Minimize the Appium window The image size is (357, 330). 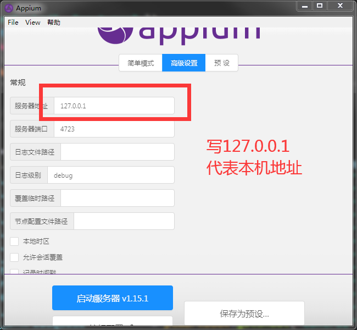[305, 5]
